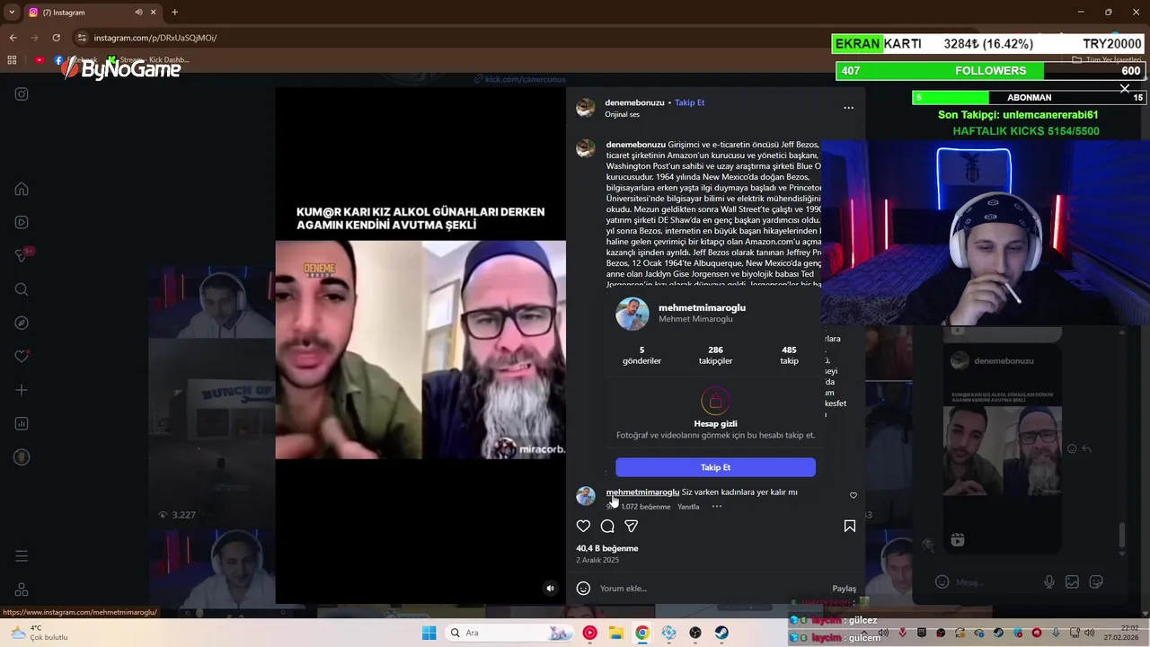Open Google Chrome from the taskbar
The height and width of the screenshot is (647, 1150).
(x=642, y=633)
